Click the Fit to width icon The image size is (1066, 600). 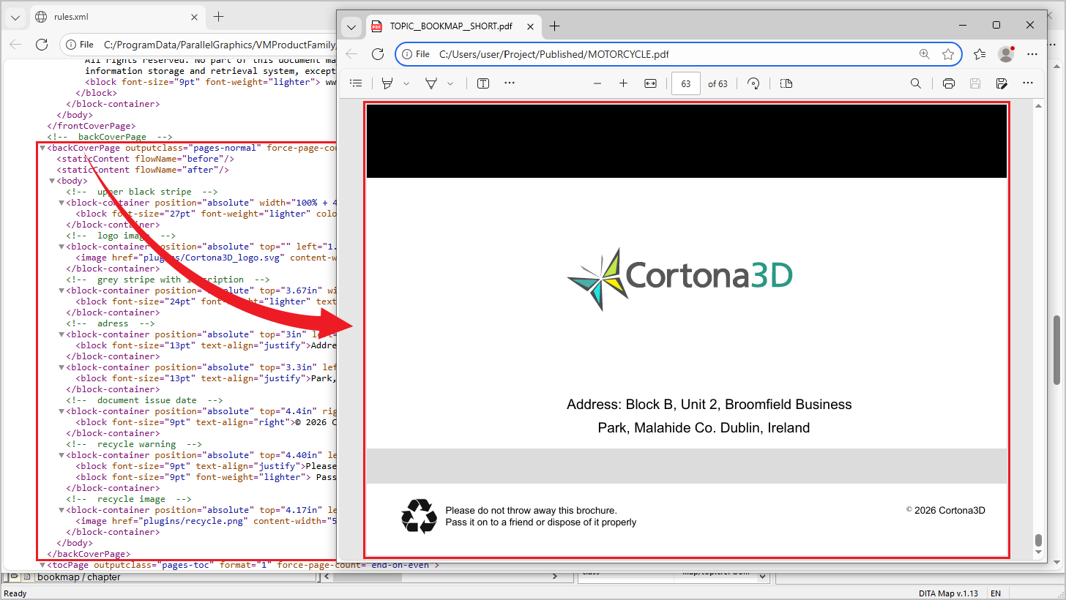click(x=650, y=83)
